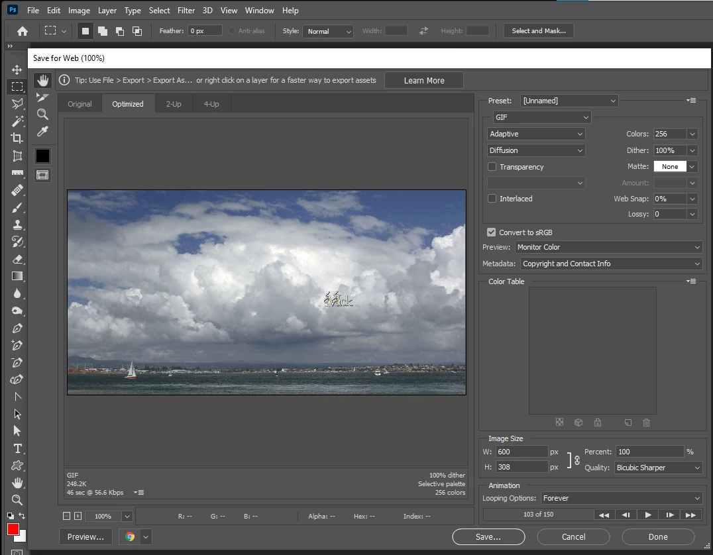Select the Hand tool in Save for Web

[x=42, y=80]
